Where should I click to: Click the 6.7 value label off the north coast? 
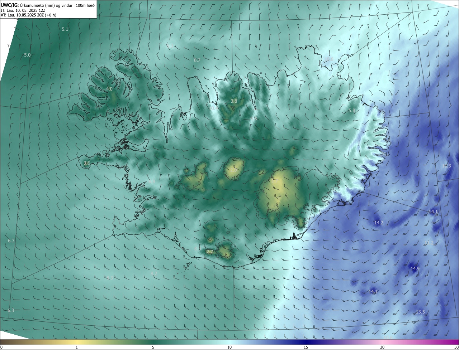pos(197,60)
